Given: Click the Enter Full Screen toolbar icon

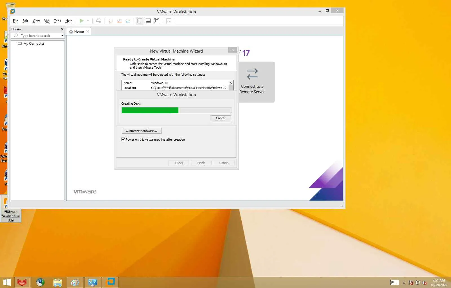Looking at the screenshot, I should point(157,21).
